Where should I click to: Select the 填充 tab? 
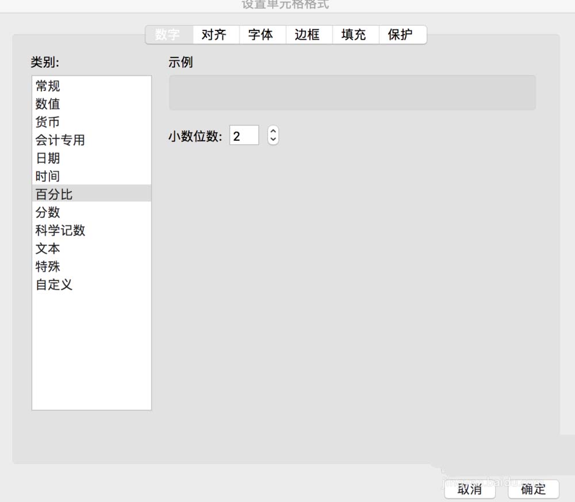pyautogui.click(x=354, y=35)
